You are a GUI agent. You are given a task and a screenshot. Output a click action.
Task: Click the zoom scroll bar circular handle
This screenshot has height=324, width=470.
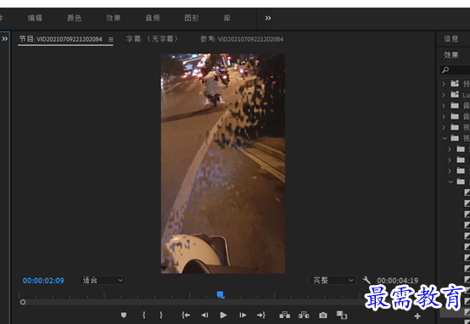(x=23, y=303)
